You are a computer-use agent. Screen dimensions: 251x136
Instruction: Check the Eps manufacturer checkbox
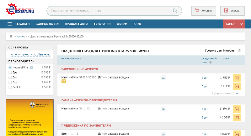pyautogui.click(x=10, y=72)
